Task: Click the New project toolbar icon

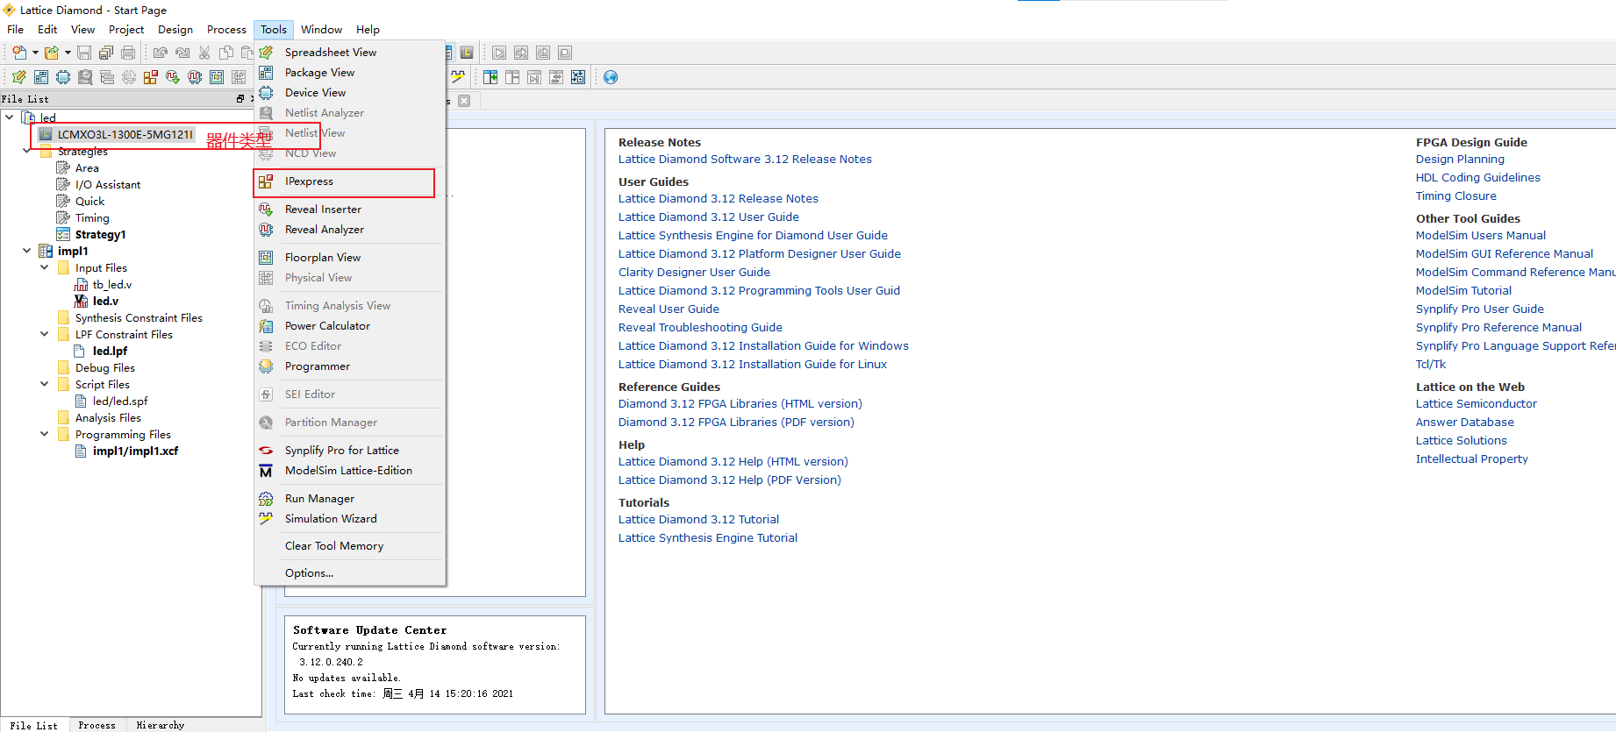Action: click(19, 53)
